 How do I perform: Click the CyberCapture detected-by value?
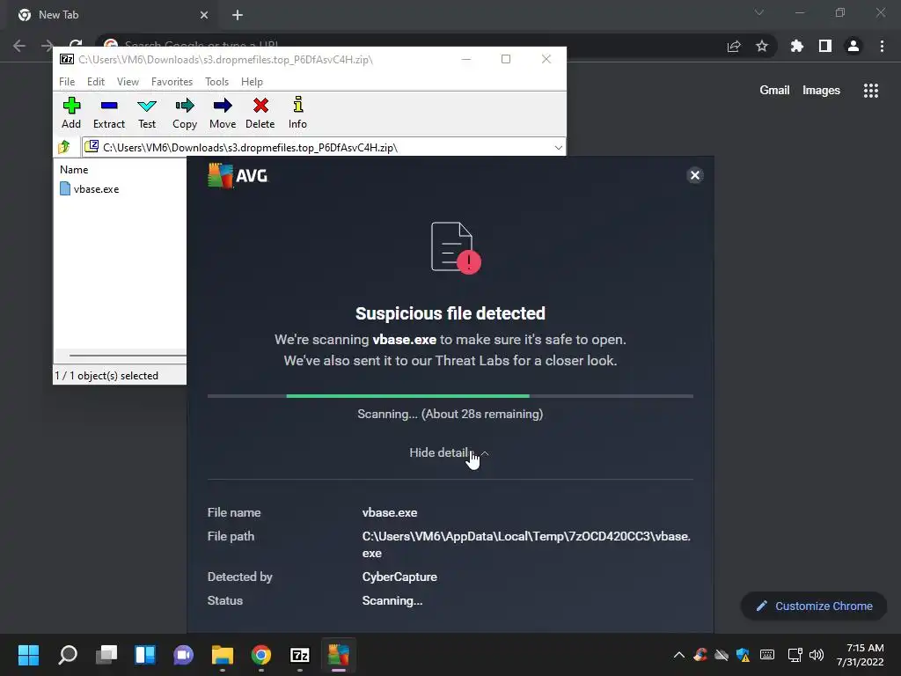399,577
